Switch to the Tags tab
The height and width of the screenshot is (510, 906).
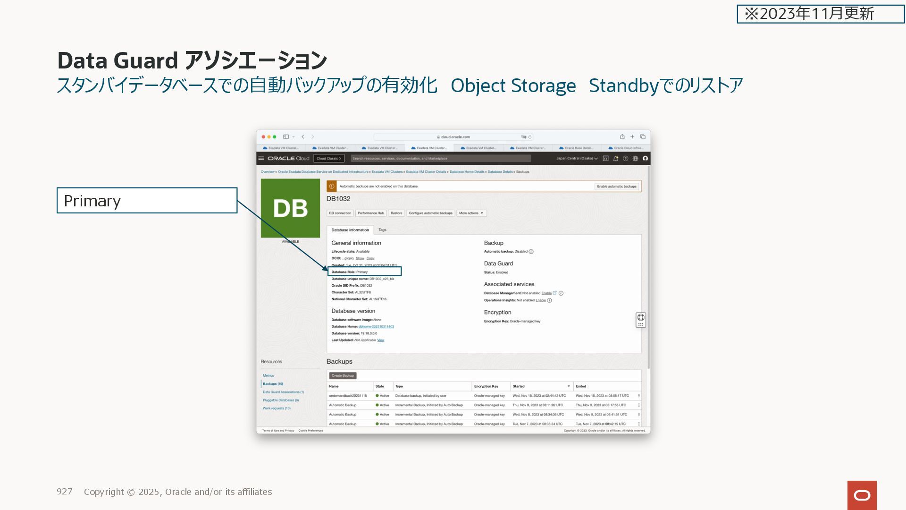tap(382, 230)
